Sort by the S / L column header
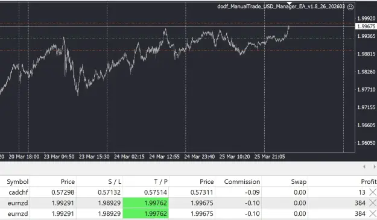 115,181
